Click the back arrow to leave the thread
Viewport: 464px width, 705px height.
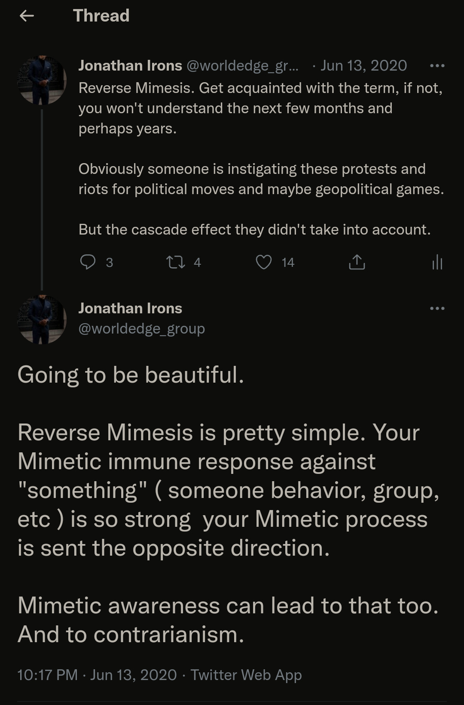26,15
